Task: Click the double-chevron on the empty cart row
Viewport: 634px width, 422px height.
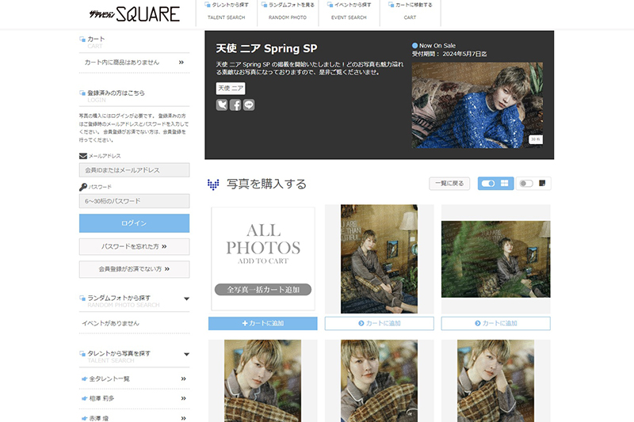Action: (x=181, y=62)
